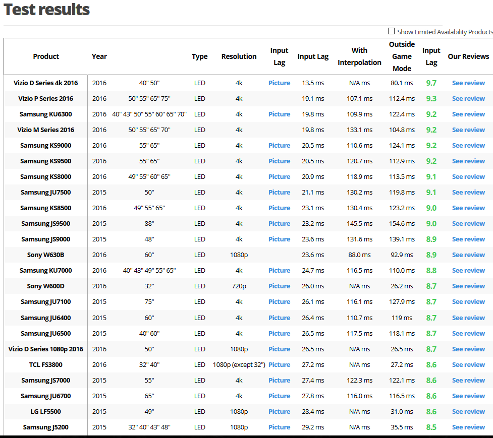Open Picture link for Vizio D Series 4k 2016
The width and height of the screenshot is (493, 438).
[x=279, y=83]
